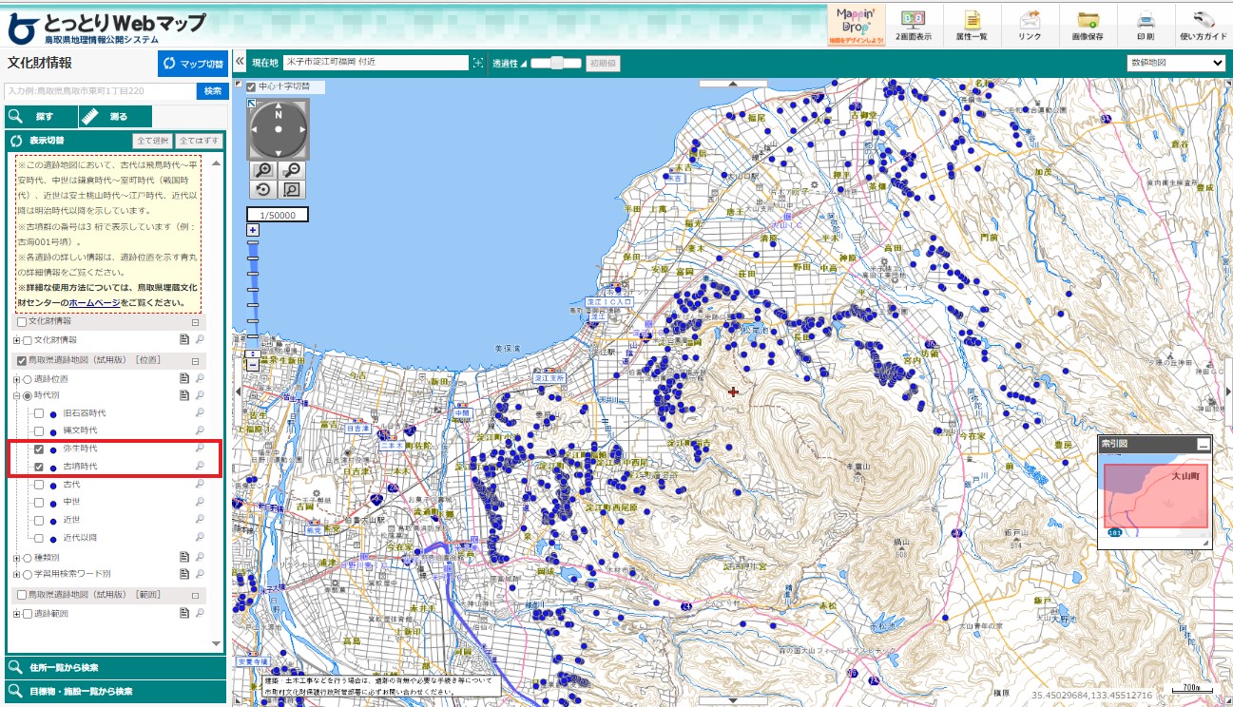
Task: Click the revert to previous view button
Action: click(x=264, y=190)
